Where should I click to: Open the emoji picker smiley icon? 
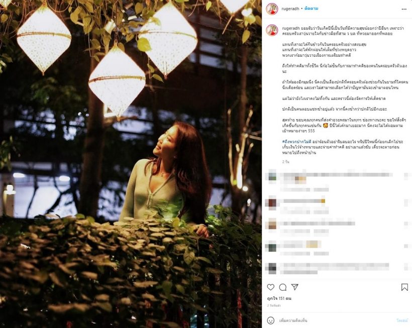[271, 320]
